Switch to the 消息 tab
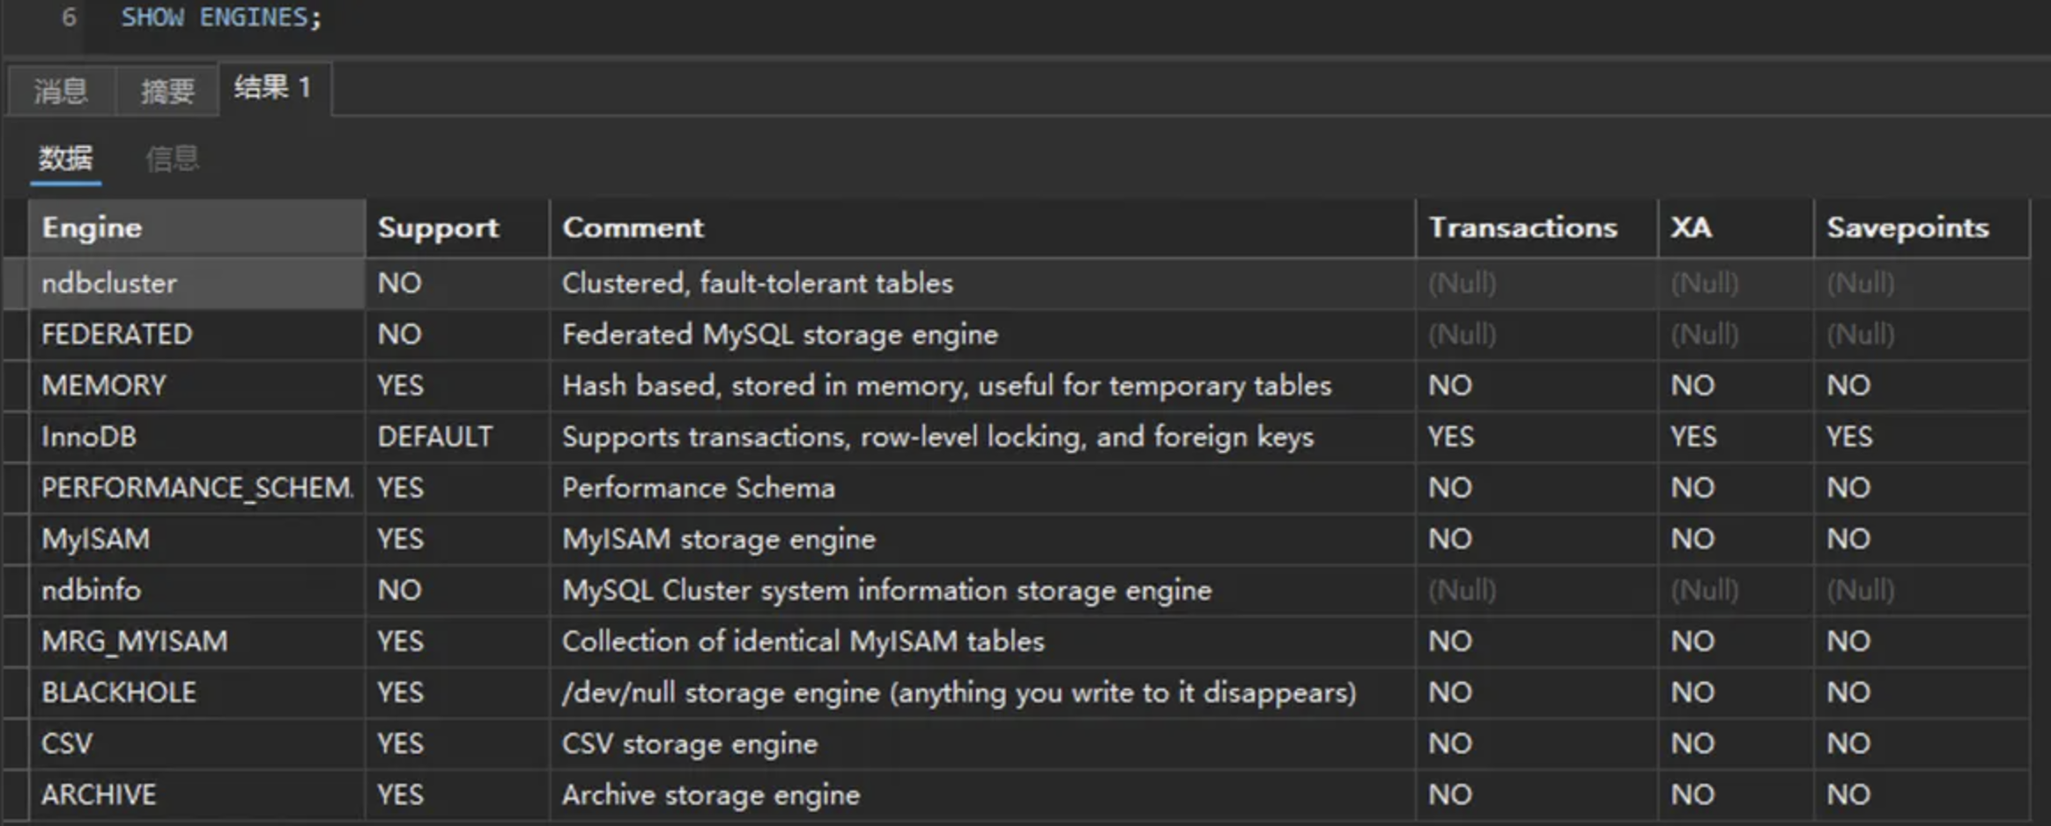Image resolution: width=2051 pixels, height=826 pixels. (60, 91)
